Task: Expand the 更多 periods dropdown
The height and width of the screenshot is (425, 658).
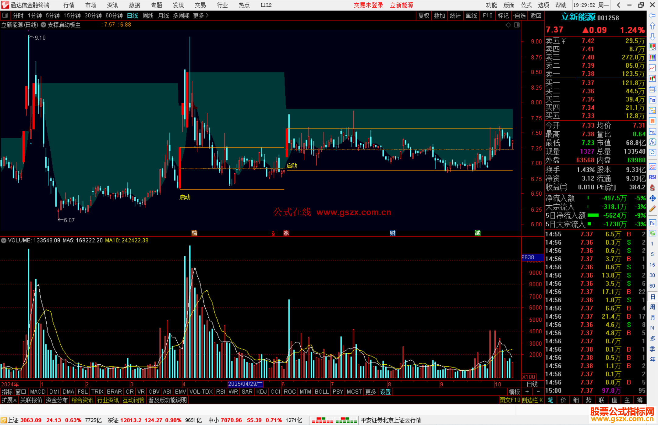Action: (x=201, y=16)
